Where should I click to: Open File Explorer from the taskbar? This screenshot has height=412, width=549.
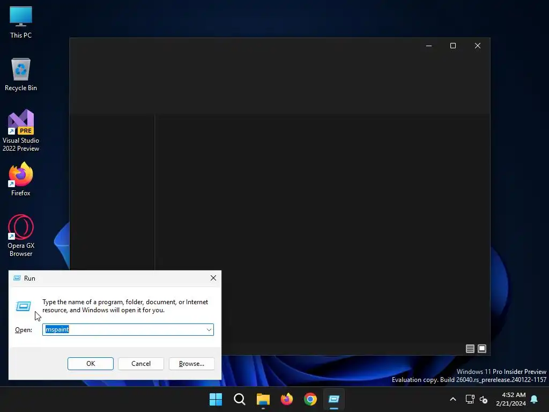coord(263,399)
